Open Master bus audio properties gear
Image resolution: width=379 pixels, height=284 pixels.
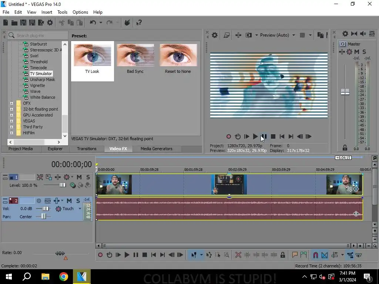pyautogui.click(x=345, y=34)
